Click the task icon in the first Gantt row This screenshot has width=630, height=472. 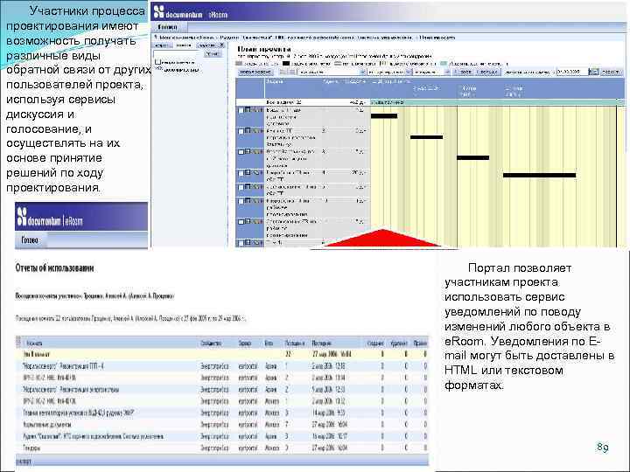248,109
